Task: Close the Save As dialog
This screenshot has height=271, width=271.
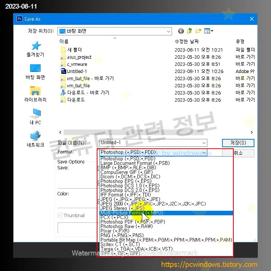Action: tap(252, 19)
